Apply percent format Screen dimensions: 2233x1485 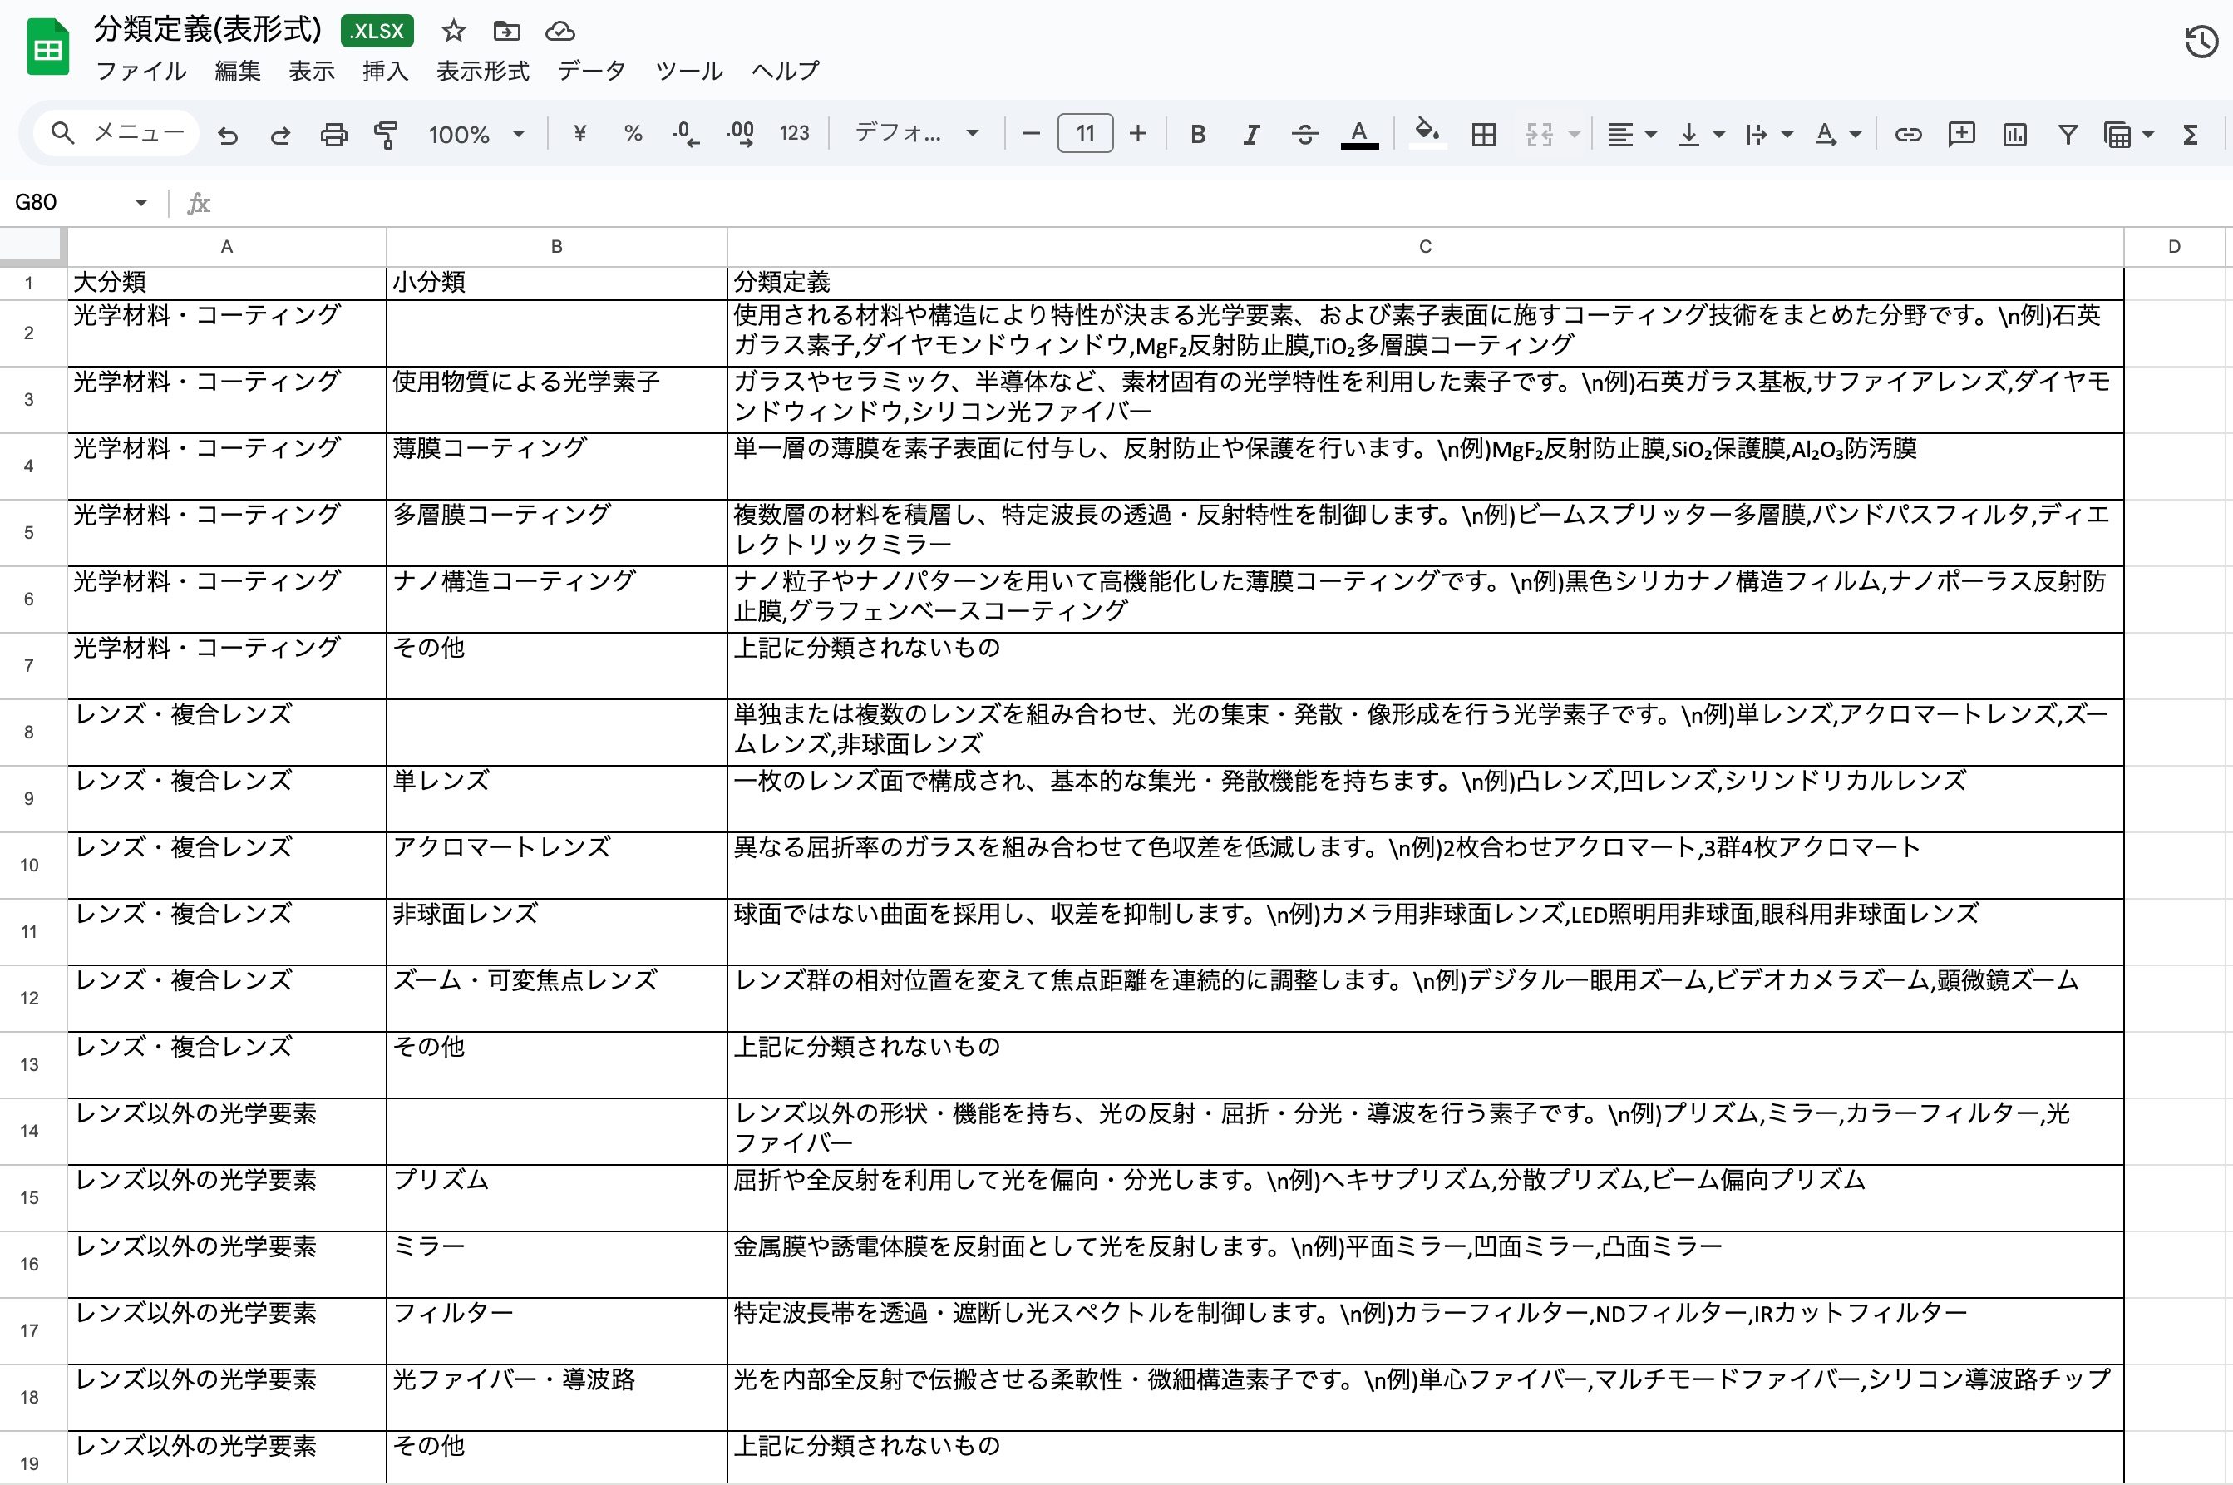pos(633,134)
